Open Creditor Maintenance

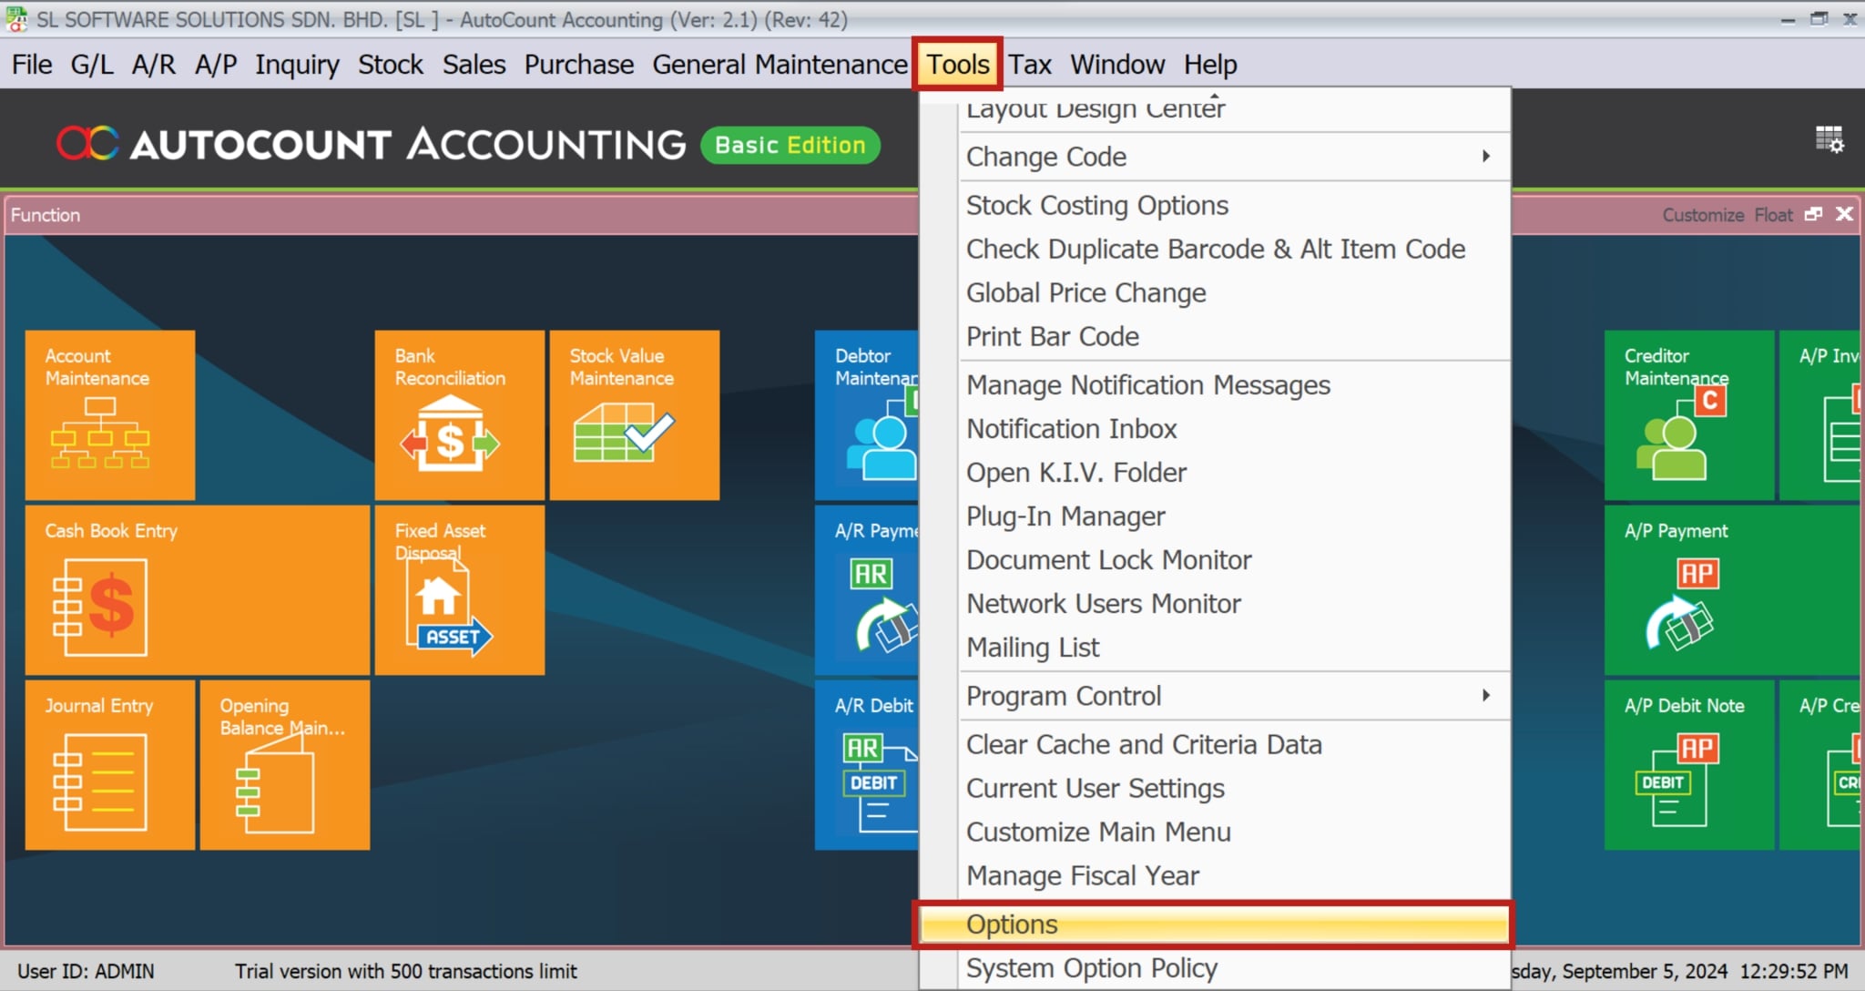1689,414
